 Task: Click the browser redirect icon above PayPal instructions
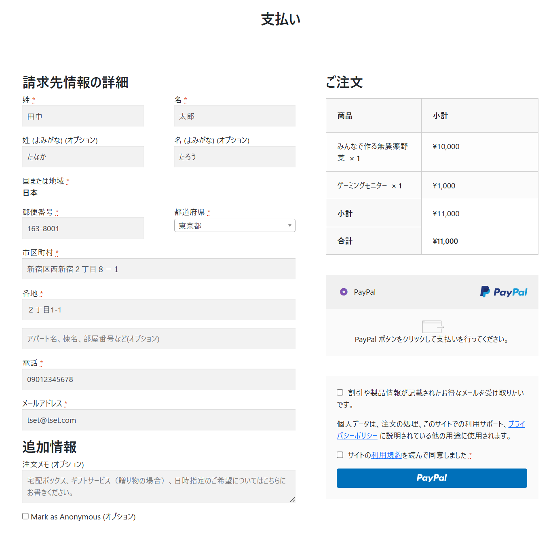(x=432, y=326)
